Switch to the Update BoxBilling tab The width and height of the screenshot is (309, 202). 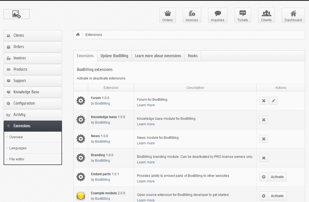(114, 56)
